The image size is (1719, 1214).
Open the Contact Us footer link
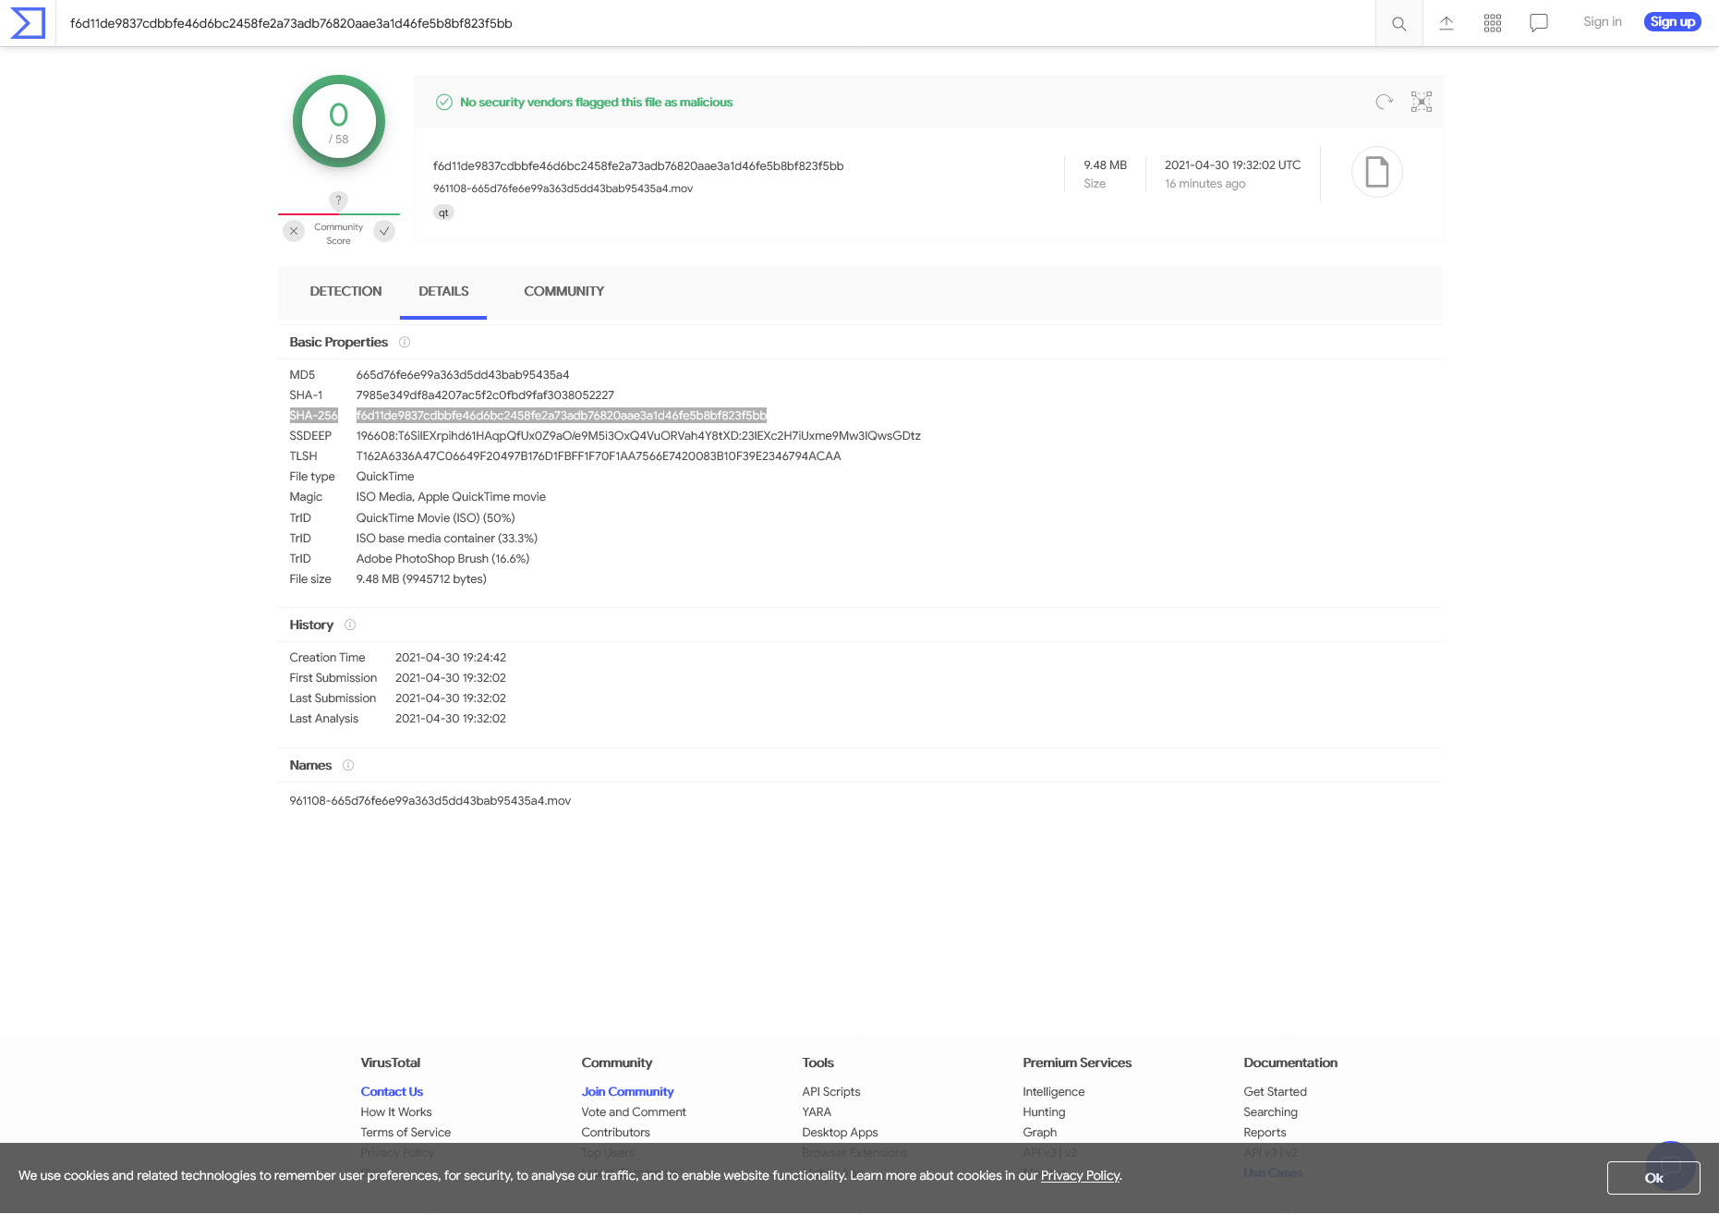tap(392, 1091)
